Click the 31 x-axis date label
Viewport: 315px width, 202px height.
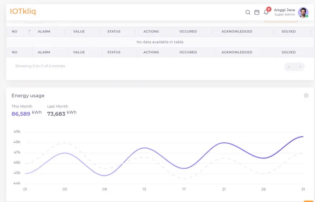tap(303, 189)
